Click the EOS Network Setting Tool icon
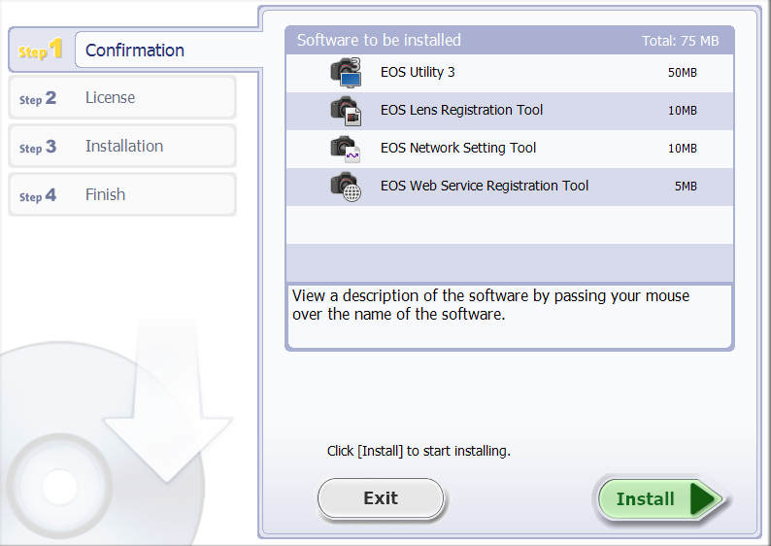The width and height of the screenshot is (771, 546). pos(346,149)
